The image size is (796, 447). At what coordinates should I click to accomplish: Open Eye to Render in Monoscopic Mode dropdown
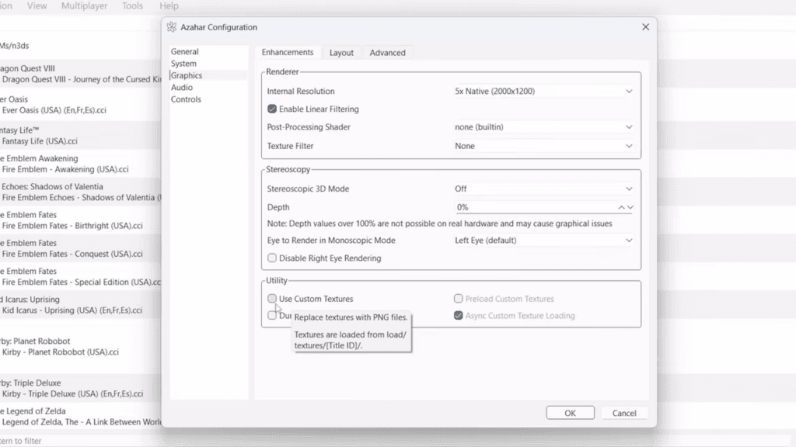[x=543, y=241]
